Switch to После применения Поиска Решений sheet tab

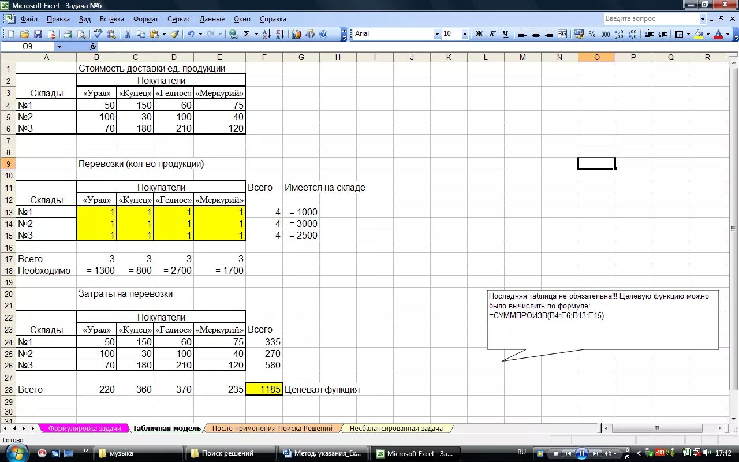[272, 429]
